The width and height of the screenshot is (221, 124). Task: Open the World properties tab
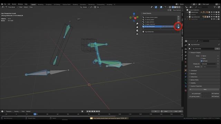186,62
